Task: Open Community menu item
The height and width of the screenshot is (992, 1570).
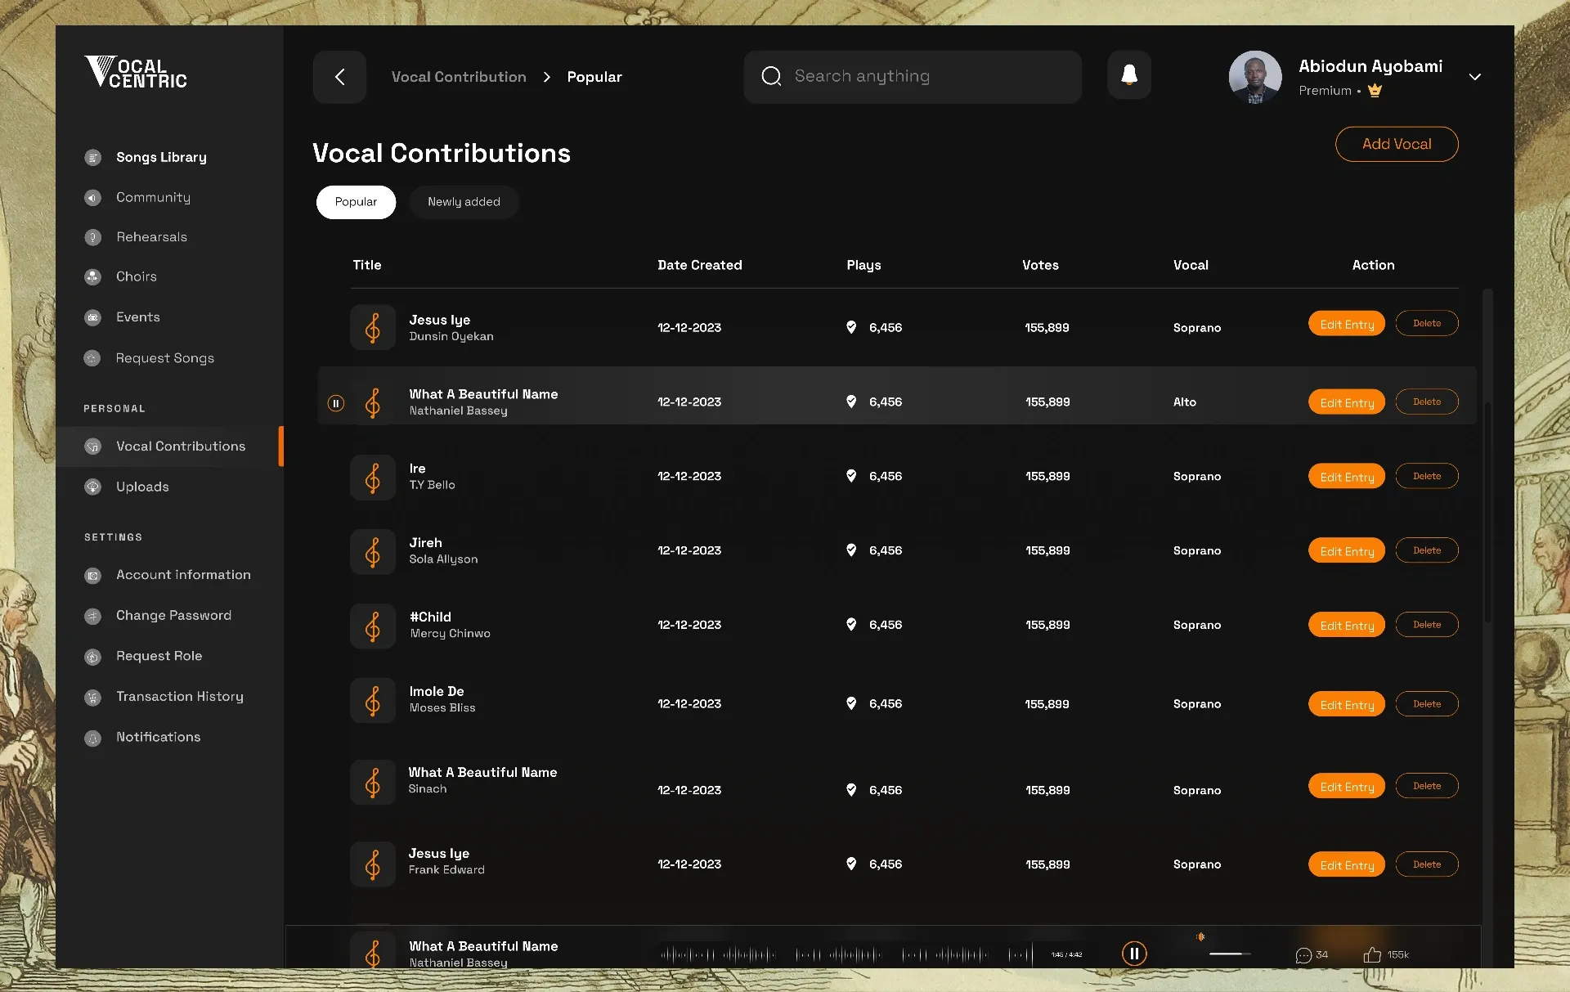Action: 153,197
